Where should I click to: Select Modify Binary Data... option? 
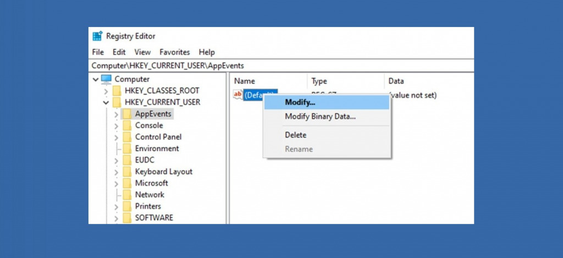click(320, 117)
